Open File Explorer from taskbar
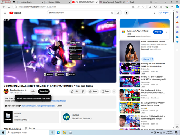The width and height of the screenshot is (180, 135). pos(64,132)
